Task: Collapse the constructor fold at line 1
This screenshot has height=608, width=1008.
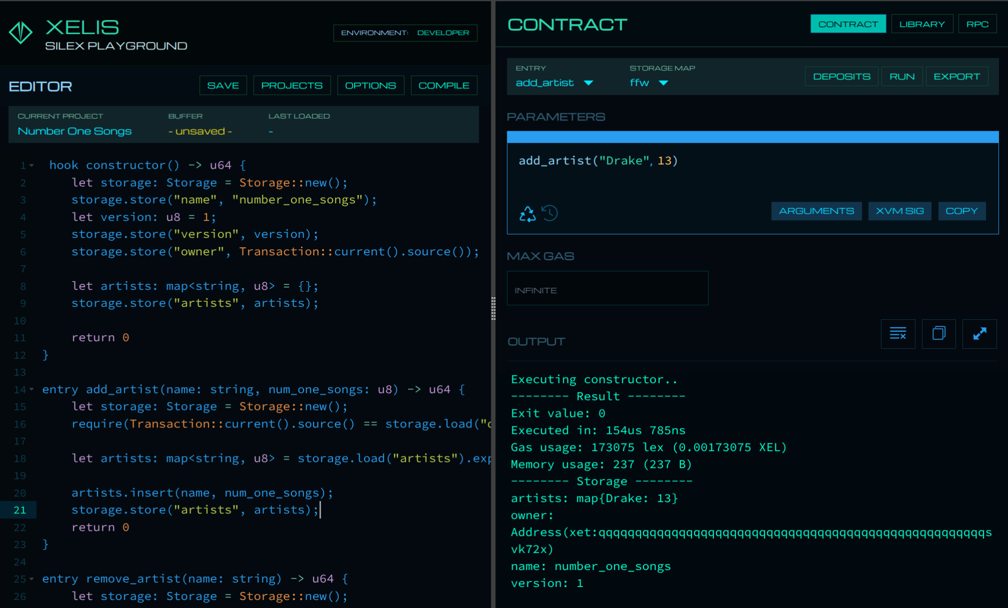Action: 32,165
